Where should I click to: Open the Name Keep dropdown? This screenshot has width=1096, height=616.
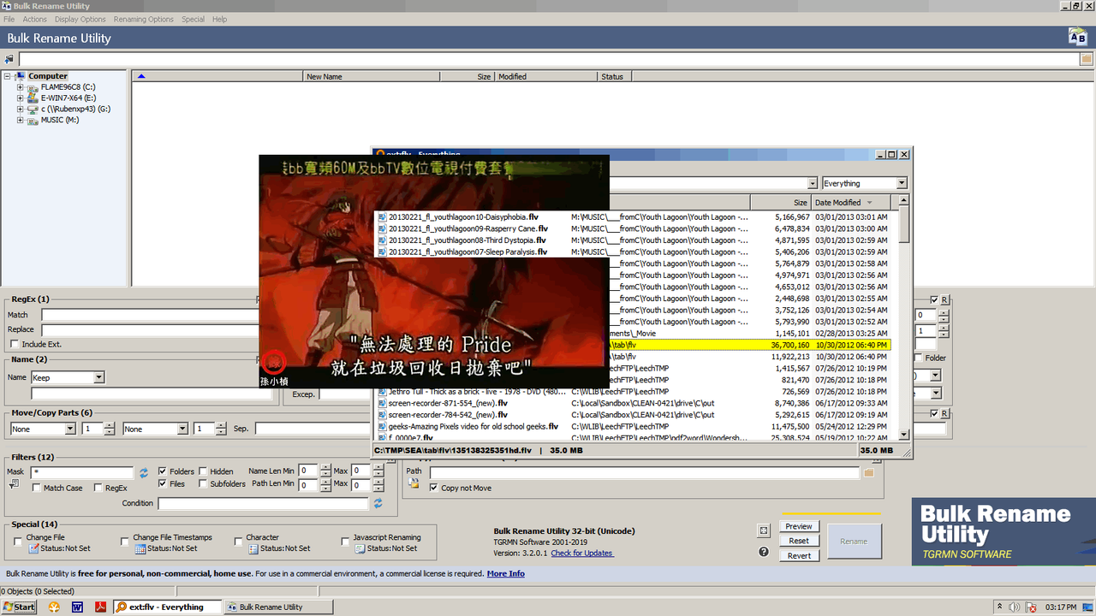click(x=98, y=377)
